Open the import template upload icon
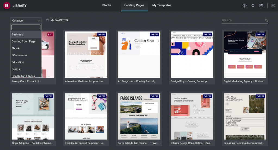The height and width of the screenshot is (150, 278). 245,5
